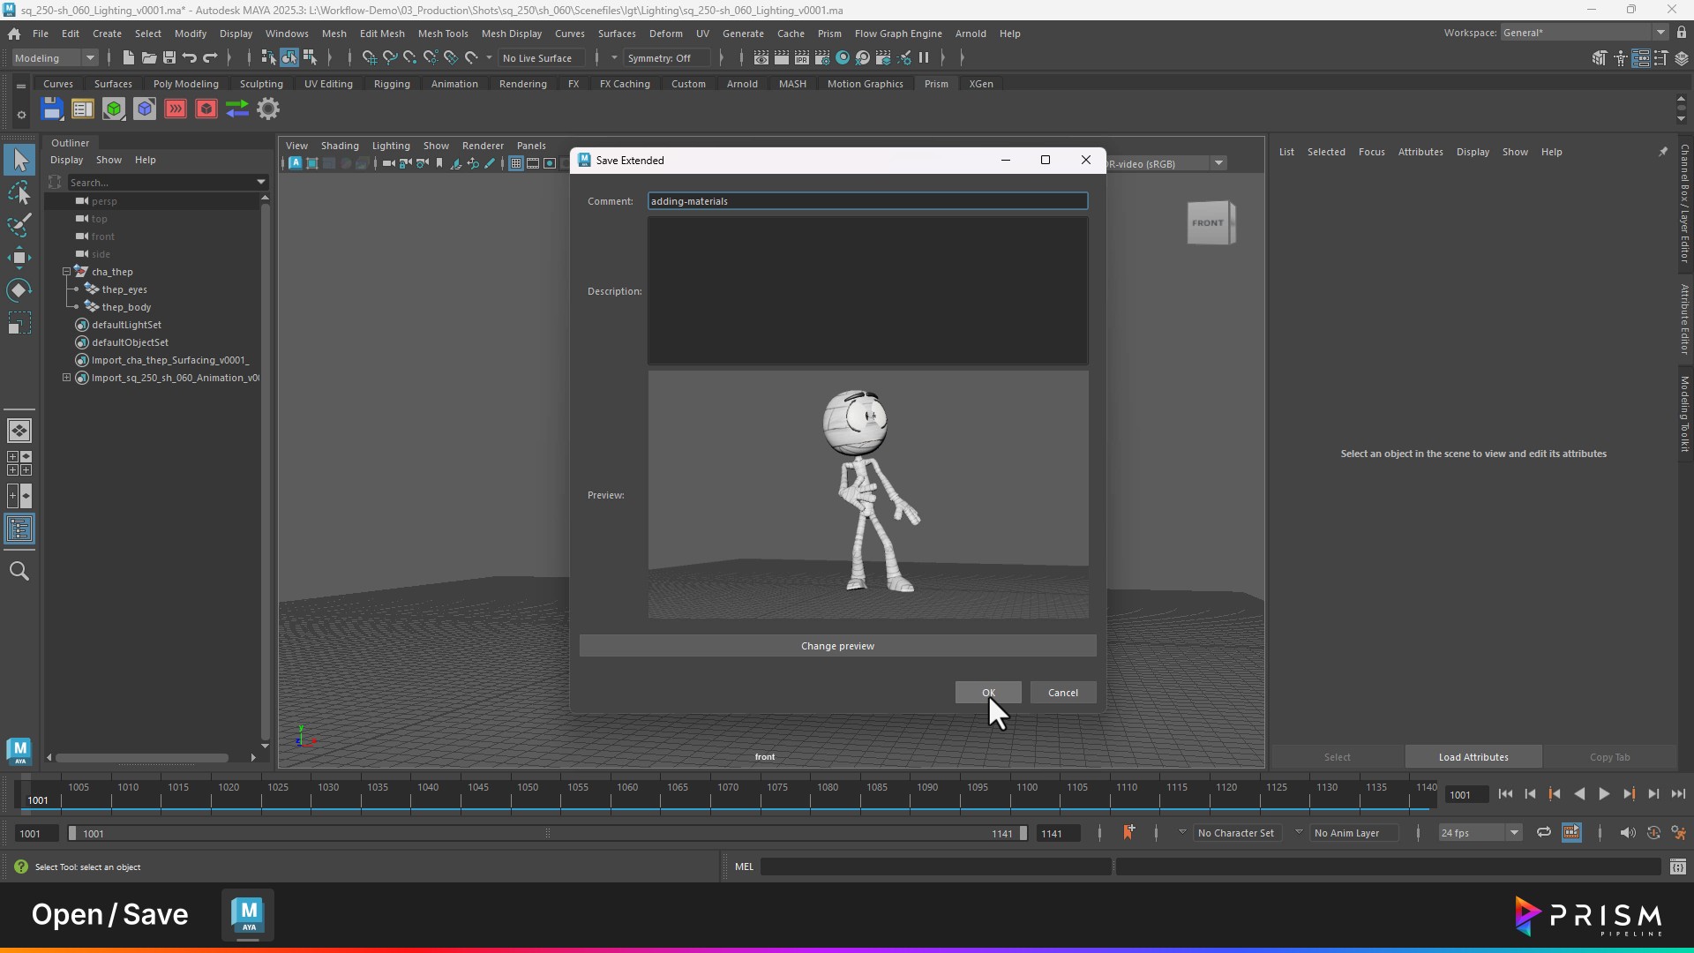Image resolution: width=1694 pixels, height=953 pixels.
Task: Click the Description text area
Action: point(867,290)
